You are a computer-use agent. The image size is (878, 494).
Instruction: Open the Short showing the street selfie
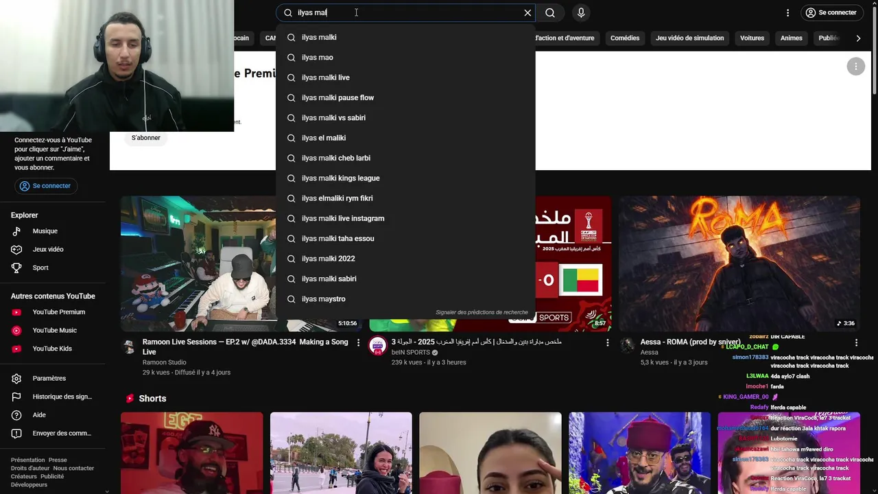coord(341,453)
